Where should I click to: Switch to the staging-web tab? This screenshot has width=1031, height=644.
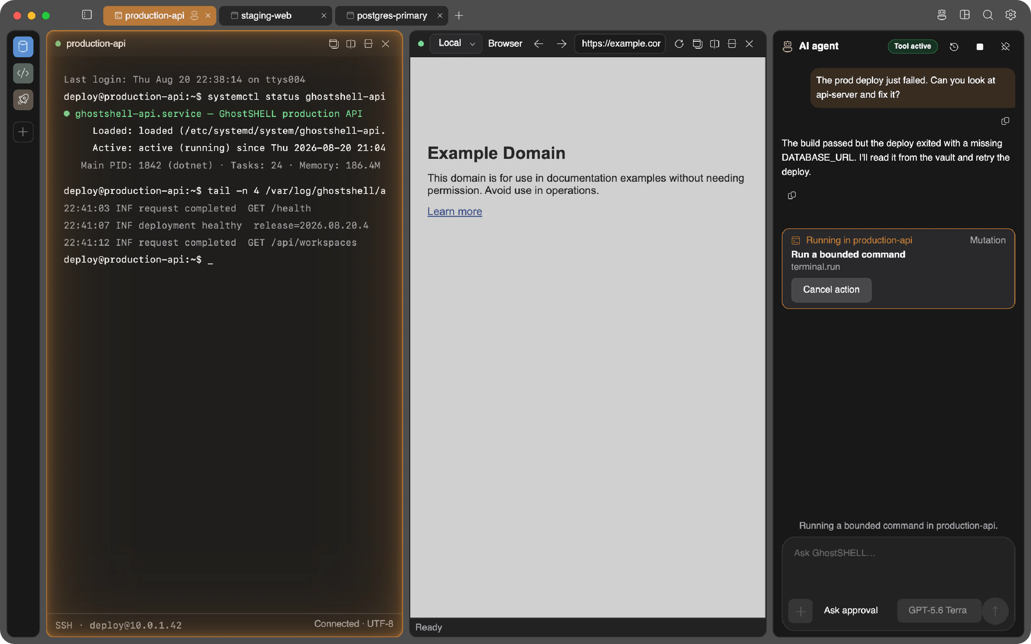tap(275, 16)
